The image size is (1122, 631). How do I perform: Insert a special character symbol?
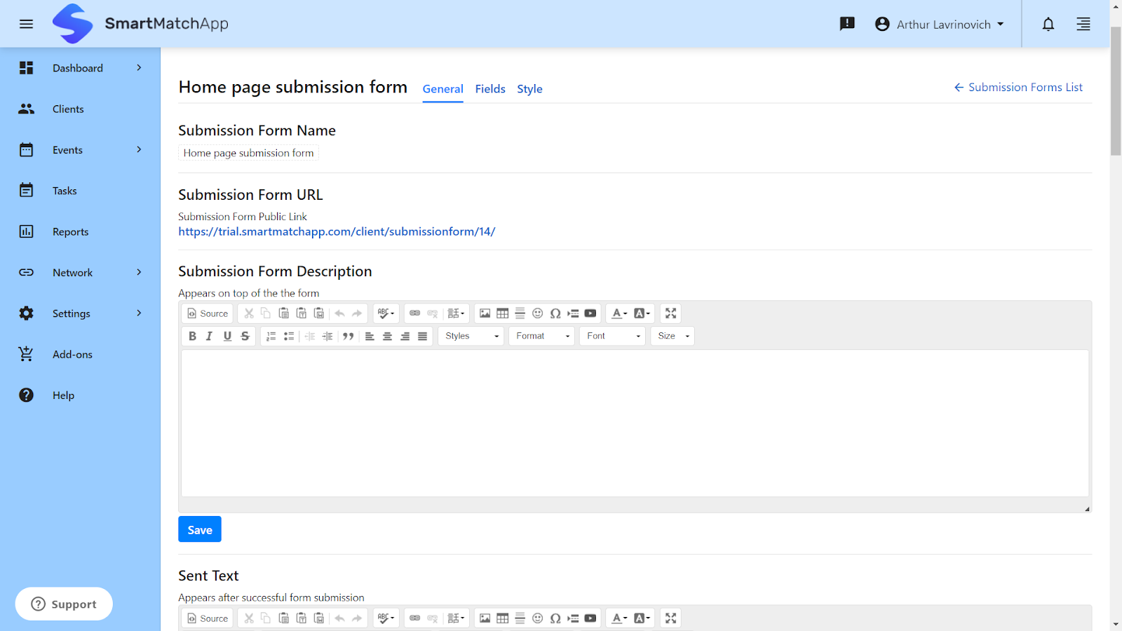(x=555, y=313)
